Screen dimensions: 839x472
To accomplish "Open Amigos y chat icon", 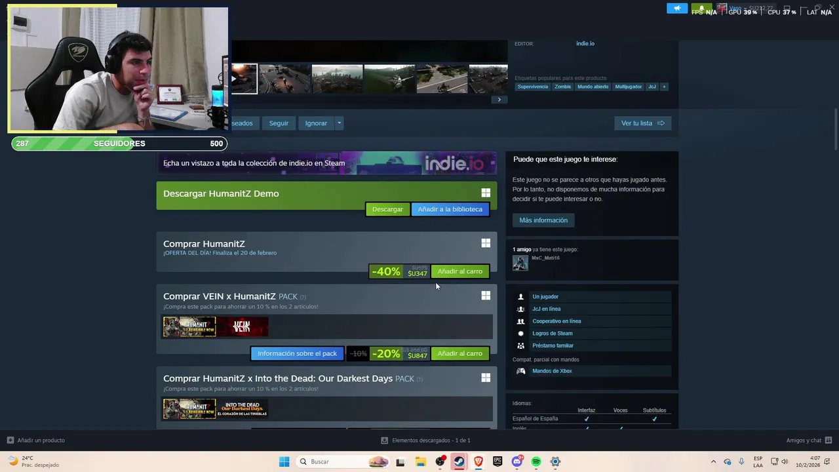I will 829,441.
